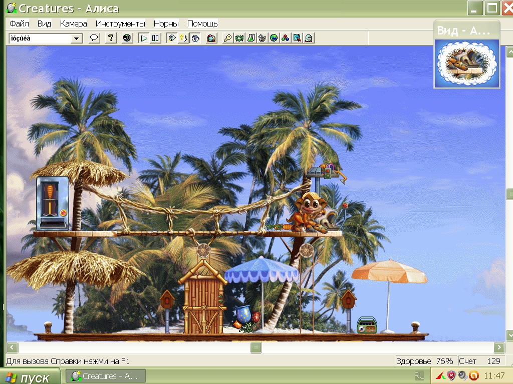Open the Инструменты menu
The image size is (513, 384).
pos(120,24)
